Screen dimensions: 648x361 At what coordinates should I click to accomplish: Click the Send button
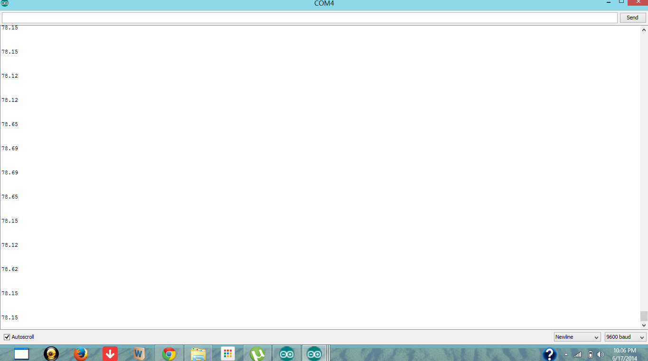[632, 18]
